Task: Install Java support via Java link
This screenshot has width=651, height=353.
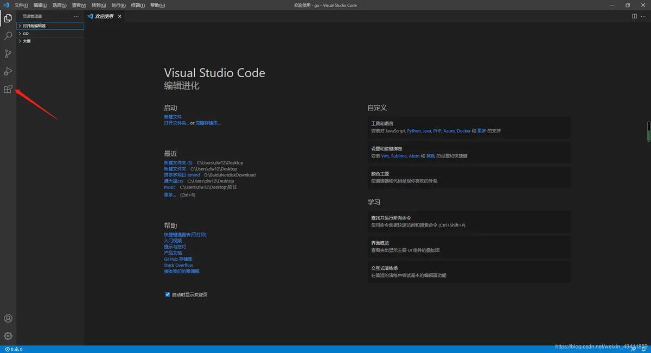Action: point(427,131)
